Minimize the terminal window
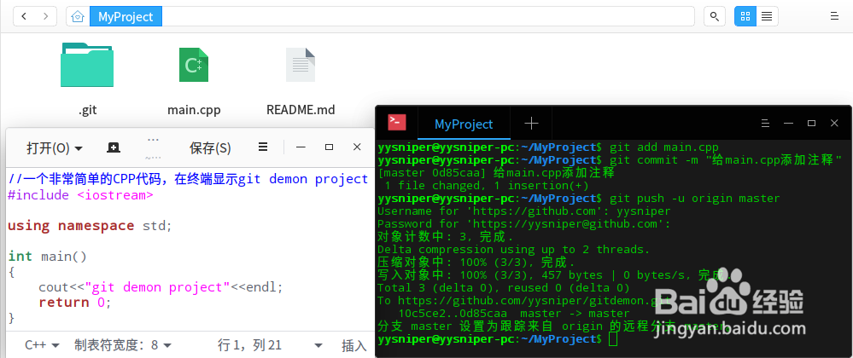853x358 pixels. coord(789,124)
